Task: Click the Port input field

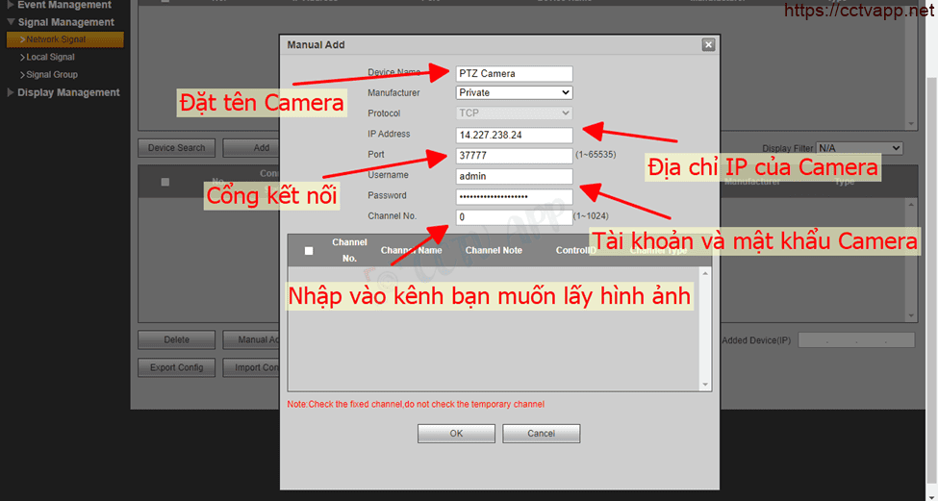Action: click(x=514, y=156)
